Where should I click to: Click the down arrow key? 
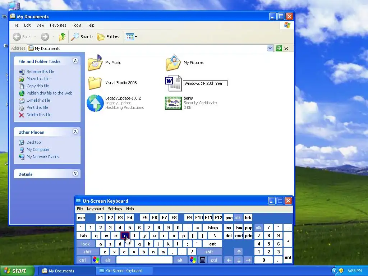[239, 260]
